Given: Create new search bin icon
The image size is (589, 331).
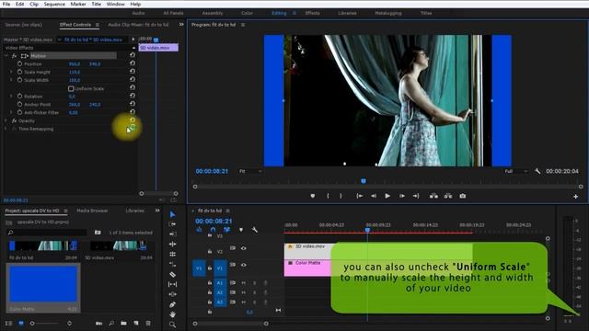Looking at the screenshot, I should tap(98, 233).
